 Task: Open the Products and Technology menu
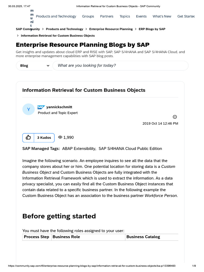point(56,16)
